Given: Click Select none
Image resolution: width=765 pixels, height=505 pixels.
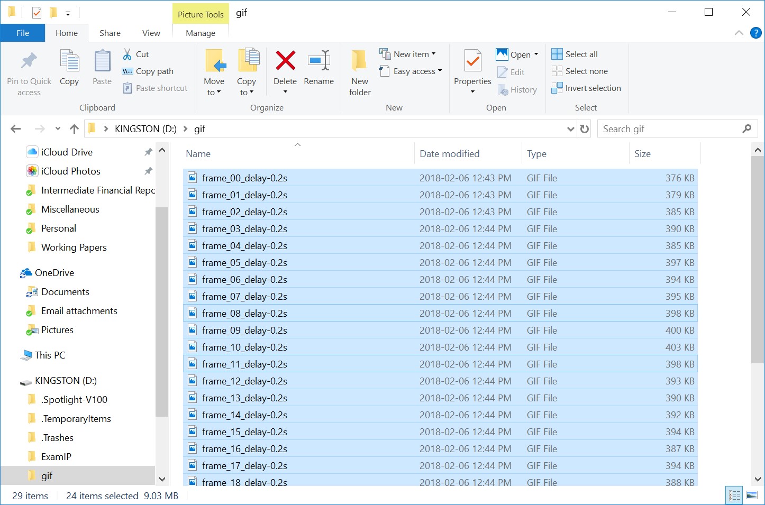Looking at the screenshot, I should coord(579,71).
